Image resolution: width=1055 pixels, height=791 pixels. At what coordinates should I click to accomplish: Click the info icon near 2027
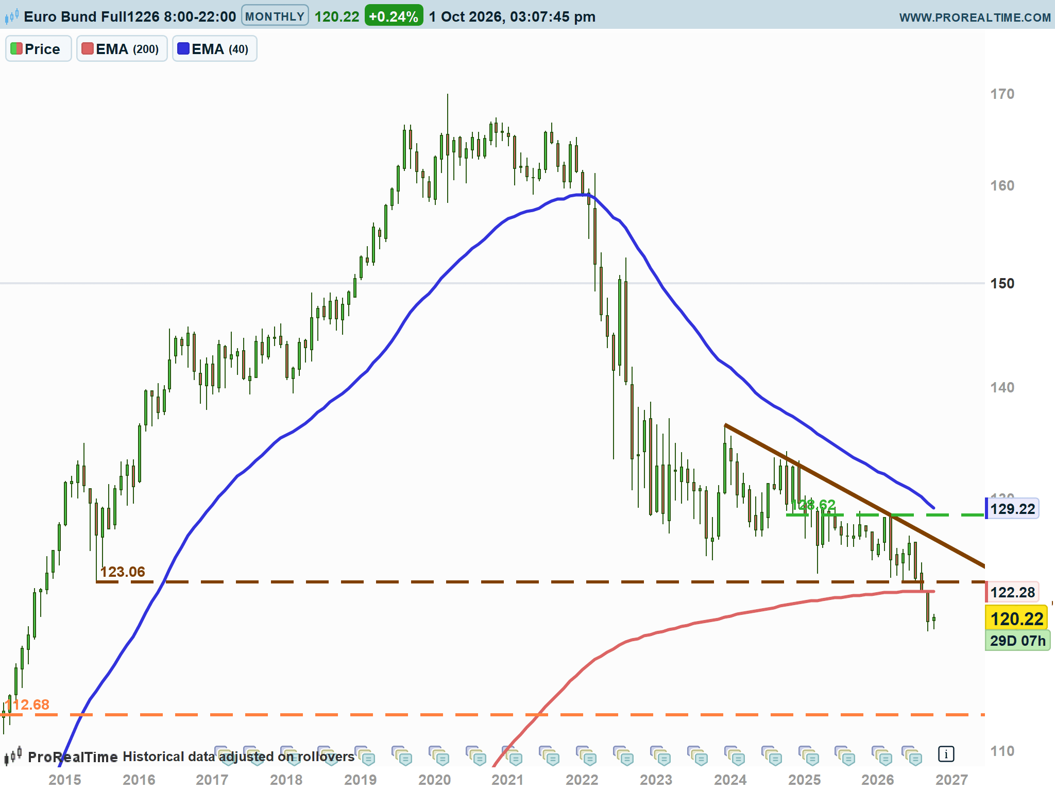coord(946,754)
